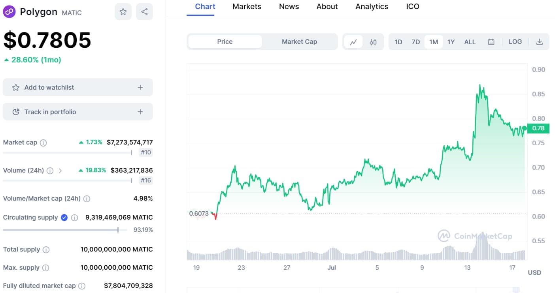Click the 9,319,469,069 MATIC supply value
Viewport: 555px width, 293px height.
tap(119, 217)
